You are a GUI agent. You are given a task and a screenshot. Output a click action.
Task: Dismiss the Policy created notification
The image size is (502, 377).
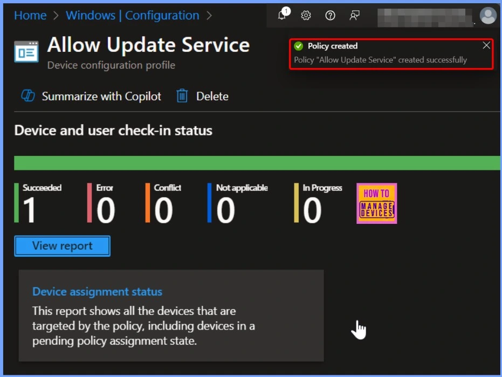coord(486,45)
